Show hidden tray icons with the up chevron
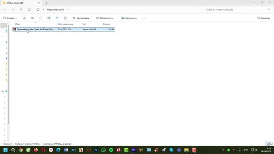Image resolution: width=274 pixels, height=154 pixels. 223,150
